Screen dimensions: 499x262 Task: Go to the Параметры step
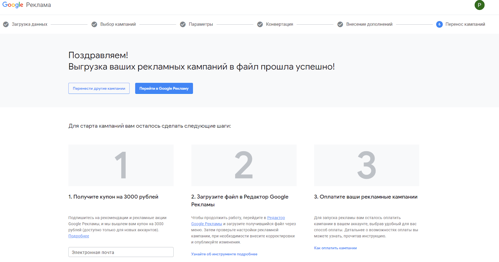coord(201,24)
